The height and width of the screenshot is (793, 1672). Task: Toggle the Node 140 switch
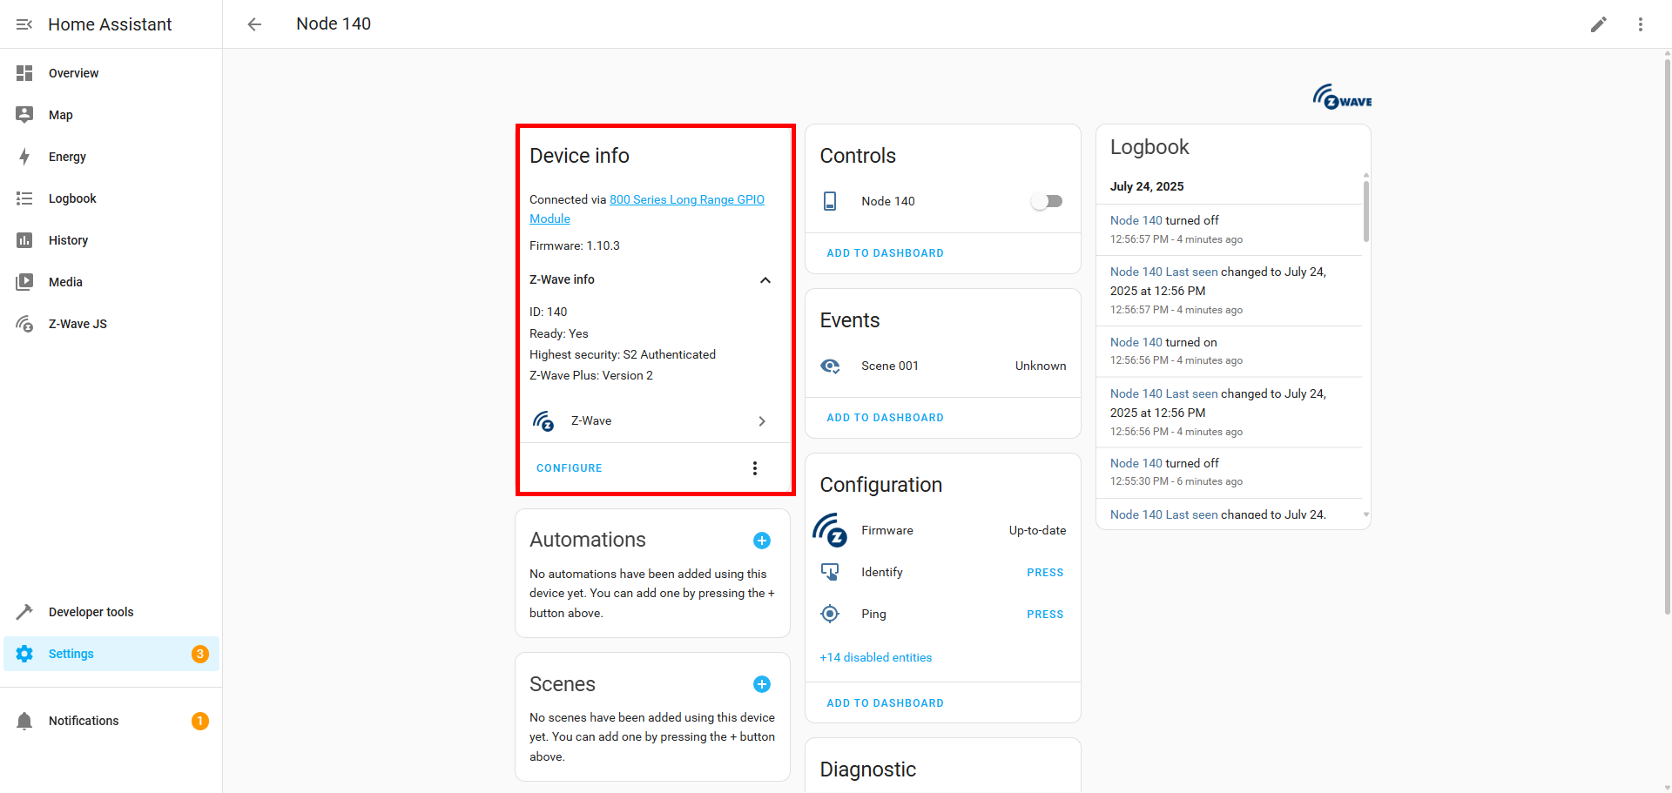[1047, 201]
